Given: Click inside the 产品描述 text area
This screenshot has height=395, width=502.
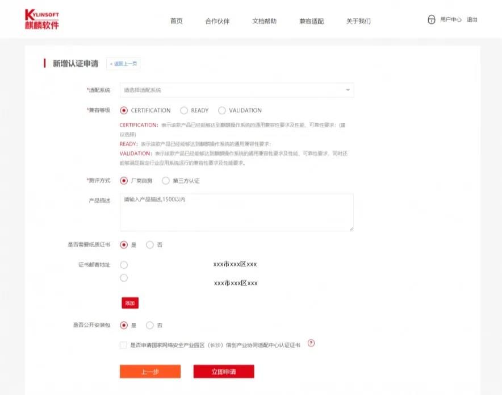Looking at the screenshot, I should (237, 213).
